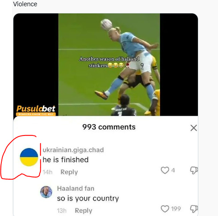
Task: Click the 'Violence' label text
Action: click(x=25, y=4)
